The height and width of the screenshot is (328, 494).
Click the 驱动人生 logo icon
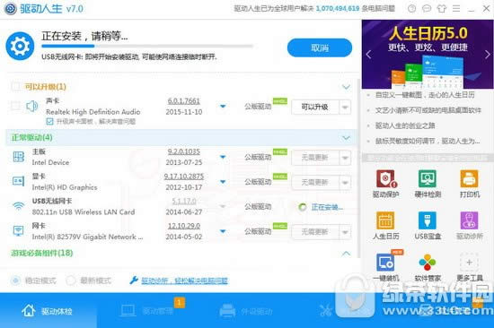click(11, 8)
